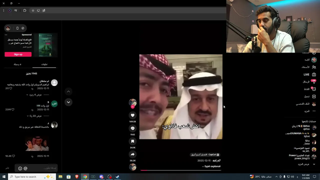Image resolution: width=320 pixels, height=180 pixels.
Task: Open Brave browser from the taskbar
Action: (77, 177)
